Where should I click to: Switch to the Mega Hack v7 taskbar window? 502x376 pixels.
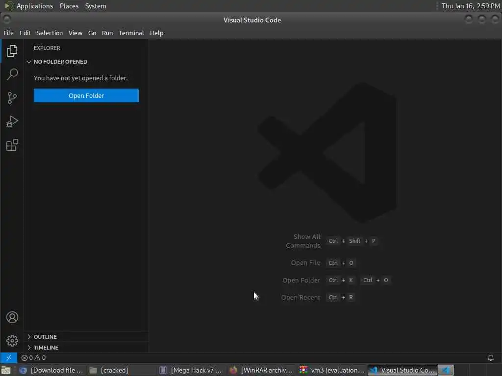191,370
